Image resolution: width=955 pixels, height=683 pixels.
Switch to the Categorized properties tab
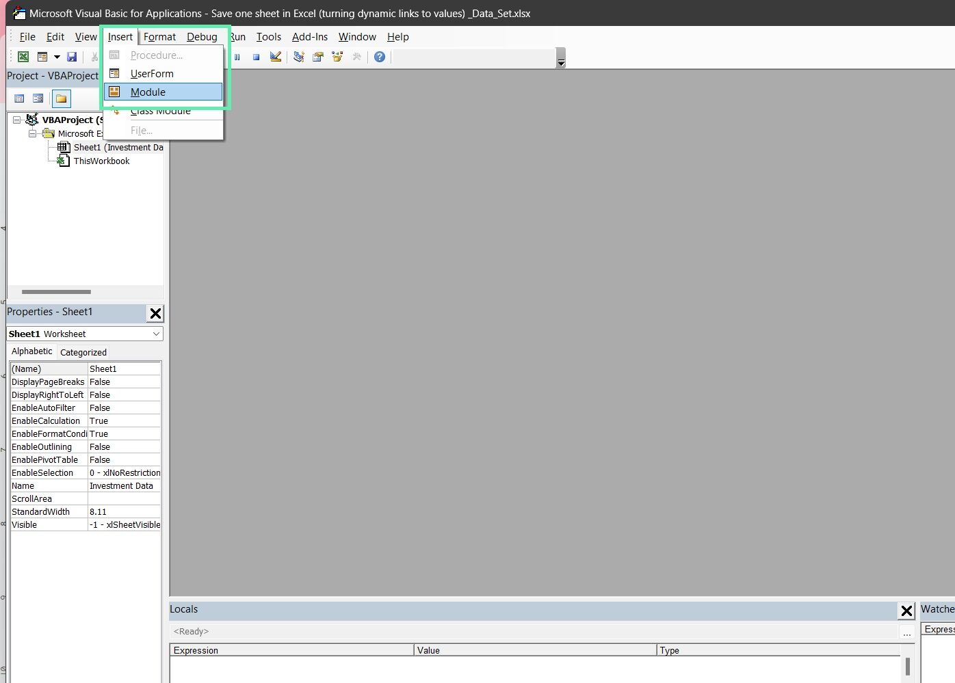point(83,352)
